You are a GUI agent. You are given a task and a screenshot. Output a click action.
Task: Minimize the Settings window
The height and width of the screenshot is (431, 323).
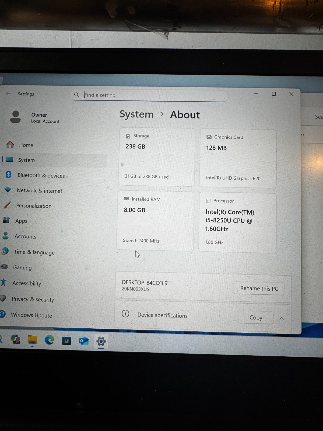256,93
